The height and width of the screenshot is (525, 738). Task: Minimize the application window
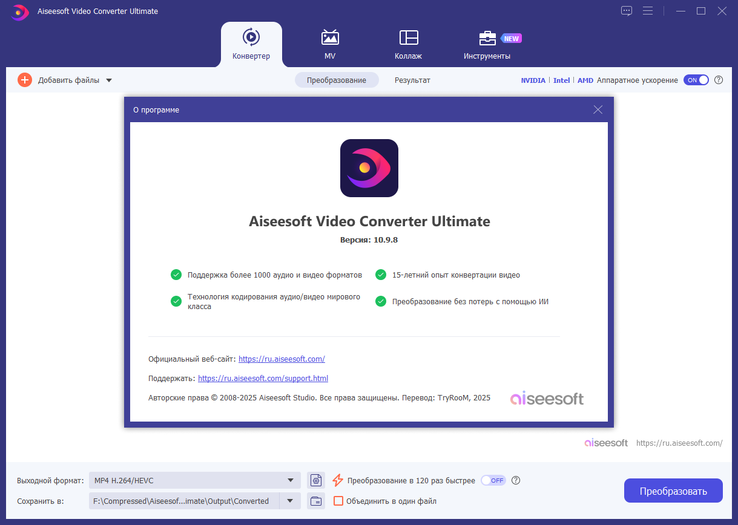681,11
